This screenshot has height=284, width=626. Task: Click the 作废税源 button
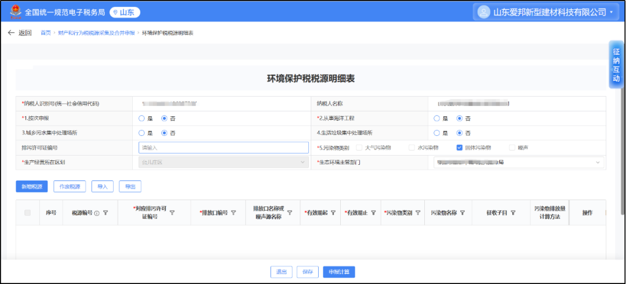[x=70, y=186]
